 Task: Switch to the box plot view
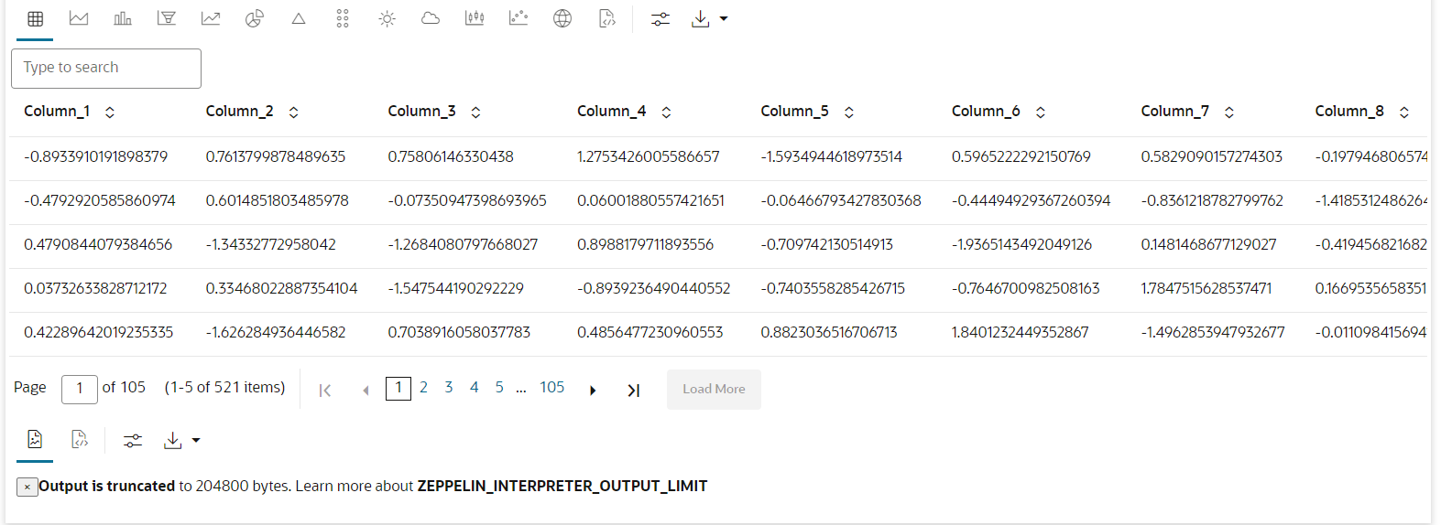[475, 18]
